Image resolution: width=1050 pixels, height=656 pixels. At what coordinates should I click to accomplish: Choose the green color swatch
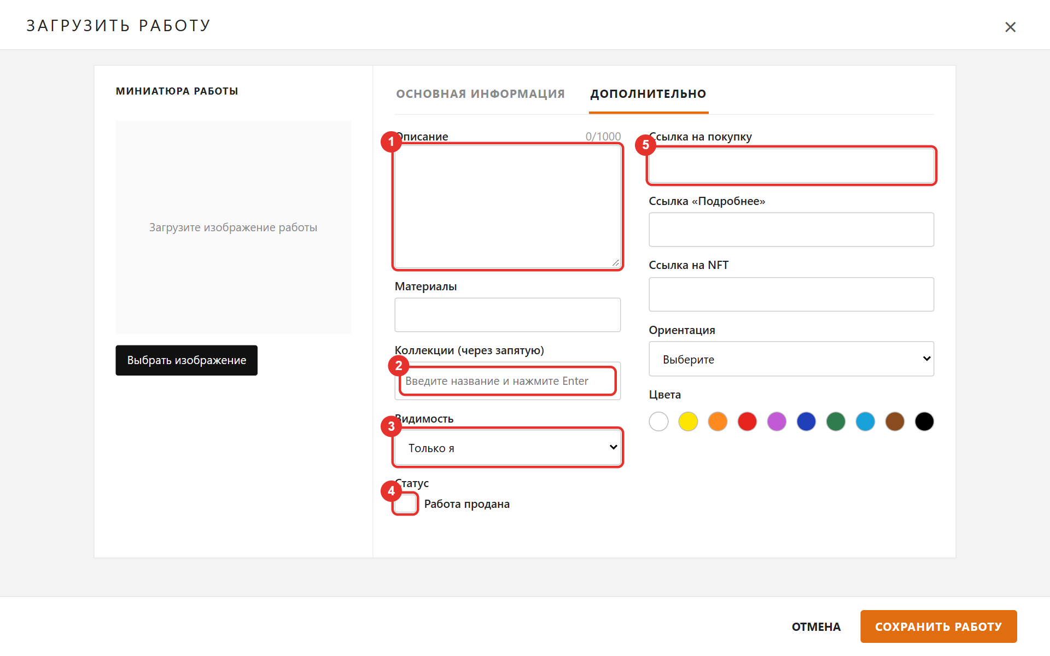836,421
